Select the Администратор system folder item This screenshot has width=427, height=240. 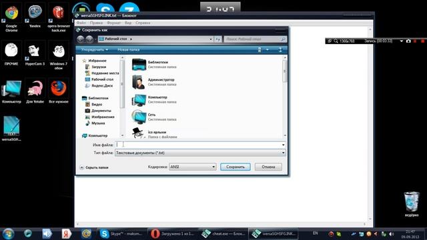coord(154,82)
